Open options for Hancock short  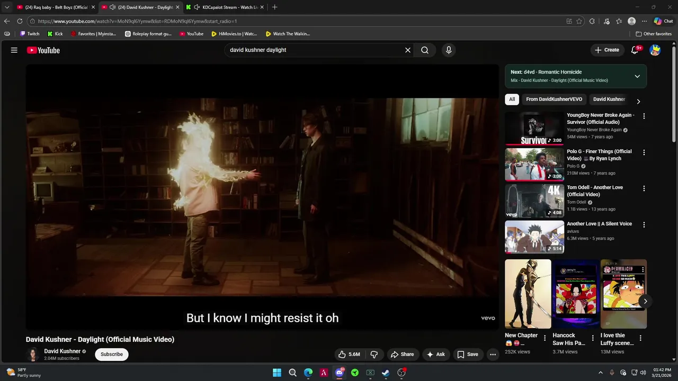coord(592,338)
